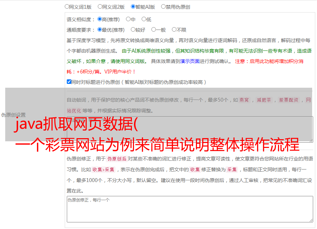Open the 演示页面 link
317x229 pixels.
point(190,61)
